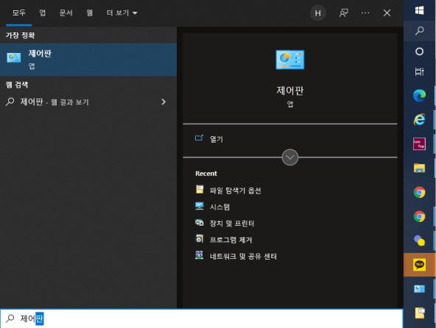Open recent item 장치 및 프린터

[x=232, y=224]
